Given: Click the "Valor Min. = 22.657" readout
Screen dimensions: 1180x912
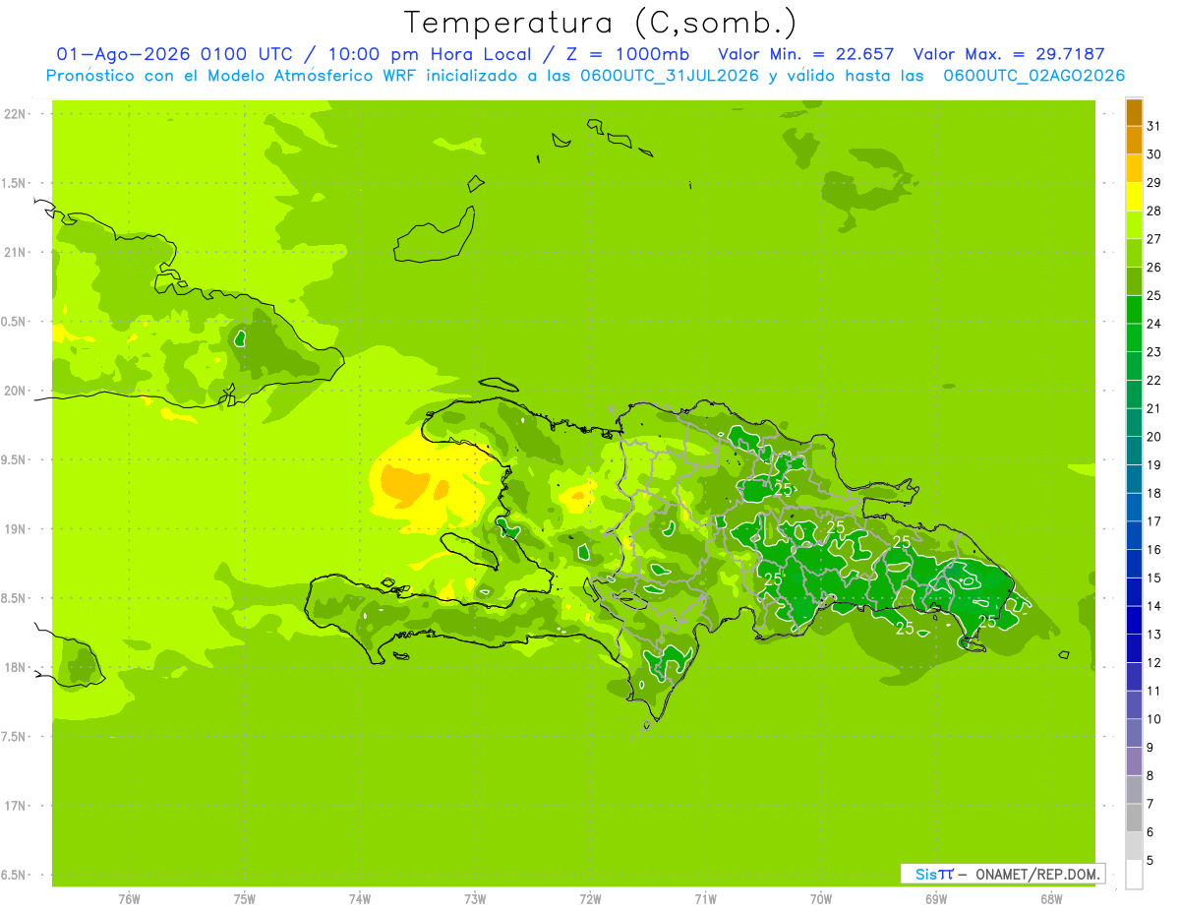Looking at the screenshot, I should (x=806, y=54).
